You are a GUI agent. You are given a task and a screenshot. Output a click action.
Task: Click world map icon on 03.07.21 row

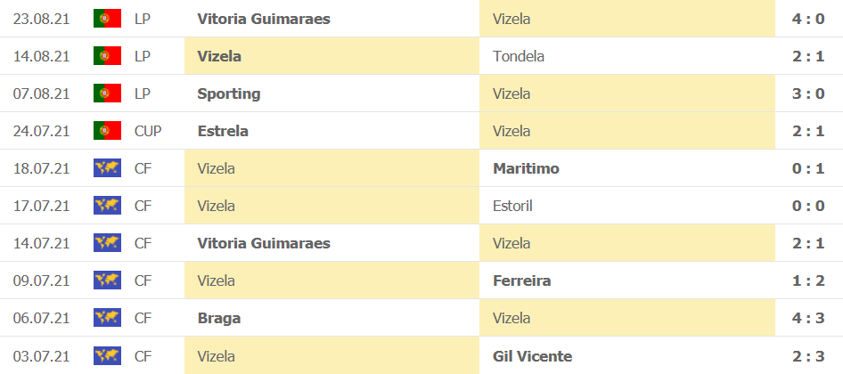(107, 355)
